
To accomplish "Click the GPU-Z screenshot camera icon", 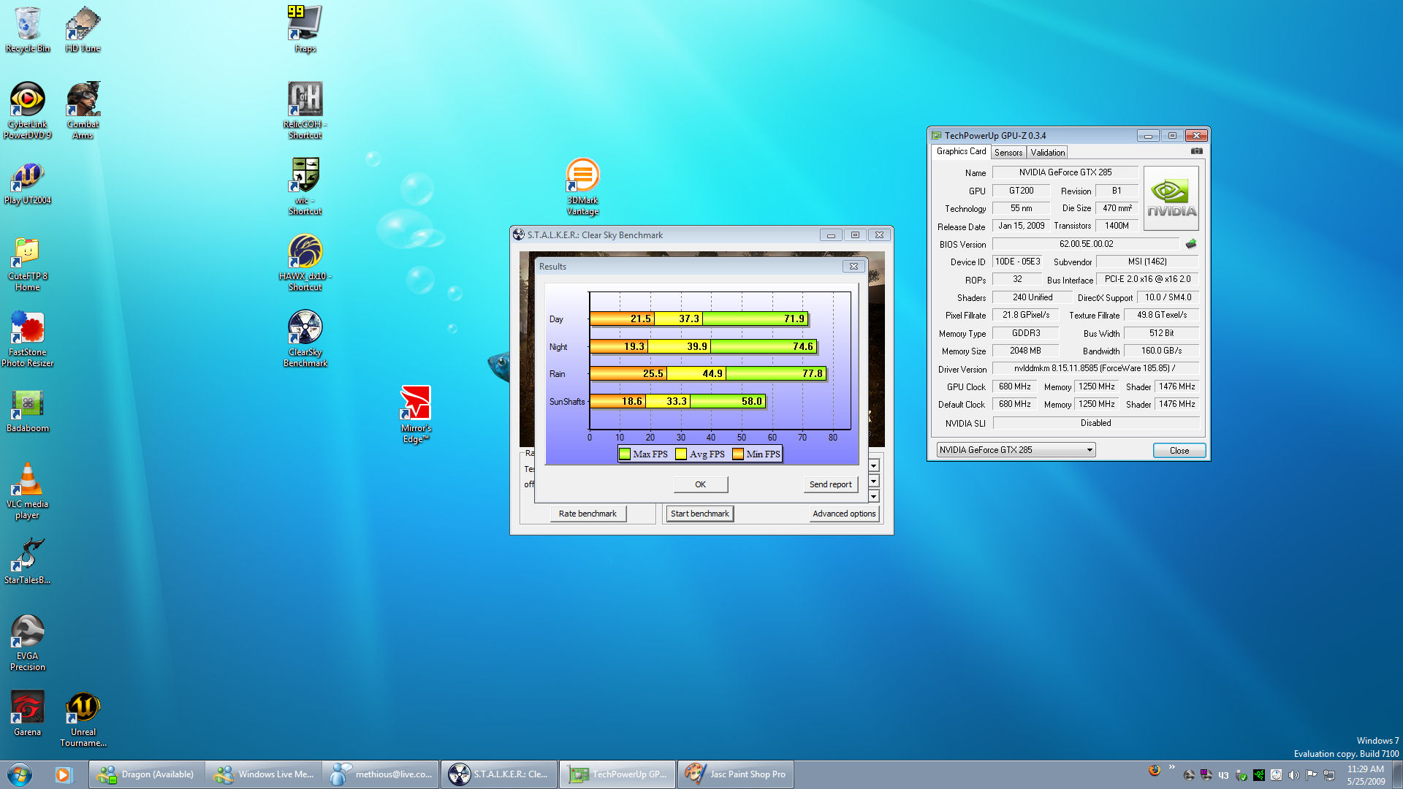I will [1196, 151].
